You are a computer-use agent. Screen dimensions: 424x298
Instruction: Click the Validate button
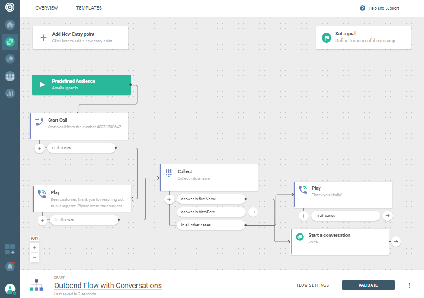pos(368,285)
